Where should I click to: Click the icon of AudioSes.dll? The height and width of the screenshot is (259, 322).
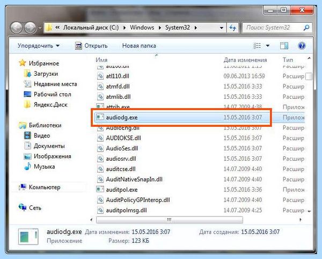point(100,148)
